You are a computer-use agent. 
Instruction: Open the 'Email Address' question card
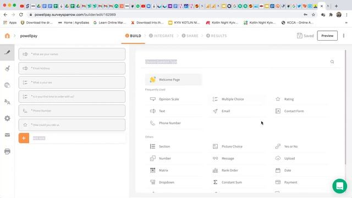(x=72, y=68)
